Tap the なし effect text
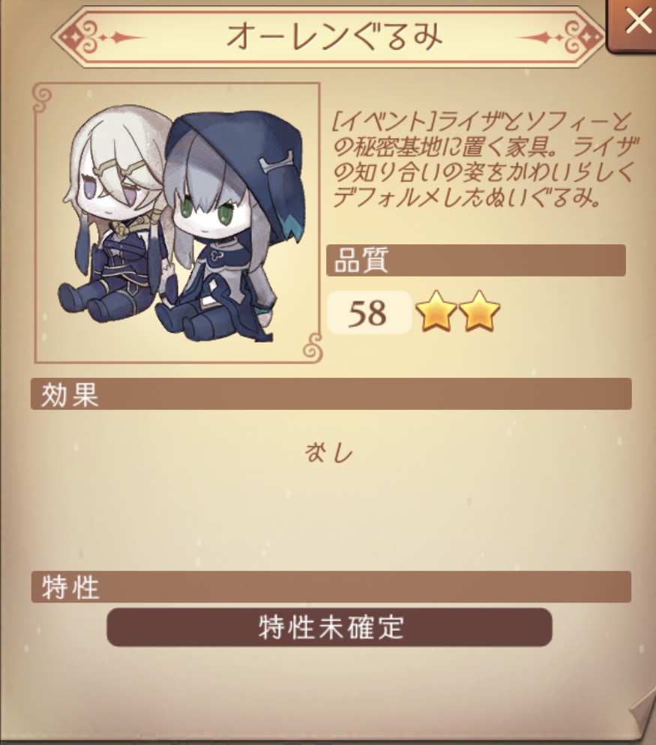Viewport: 656px width, 745px height. pos(329,453)
